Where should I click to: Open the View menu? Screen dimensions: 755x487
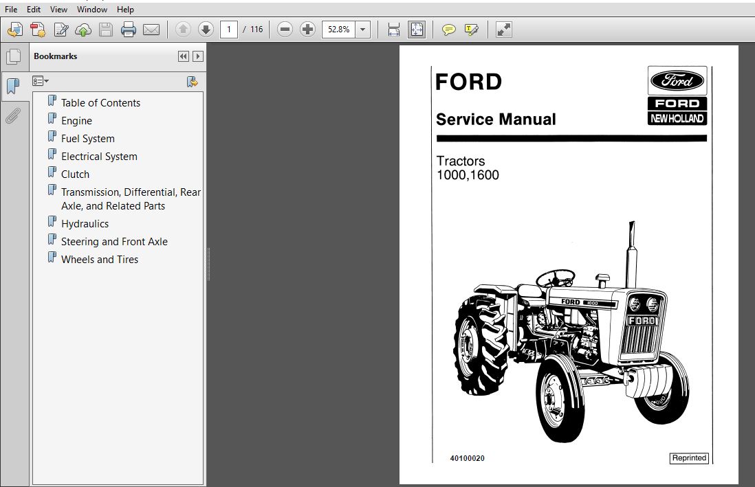click(58, 10)
